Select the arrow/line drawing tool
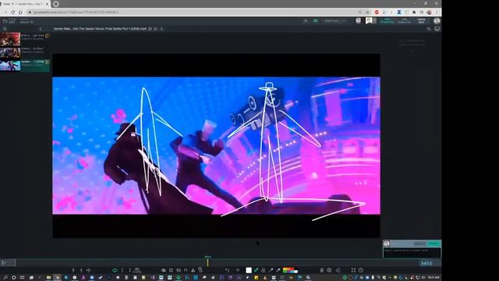The height and width of the screenshot is (281, 499). [x=271, y=270]
